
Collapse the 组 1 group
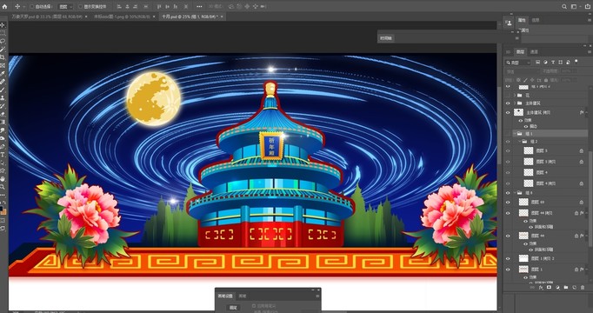click(x=515, y=133)
